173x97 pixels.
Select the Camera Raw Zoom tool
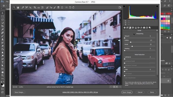coord(14,8)
